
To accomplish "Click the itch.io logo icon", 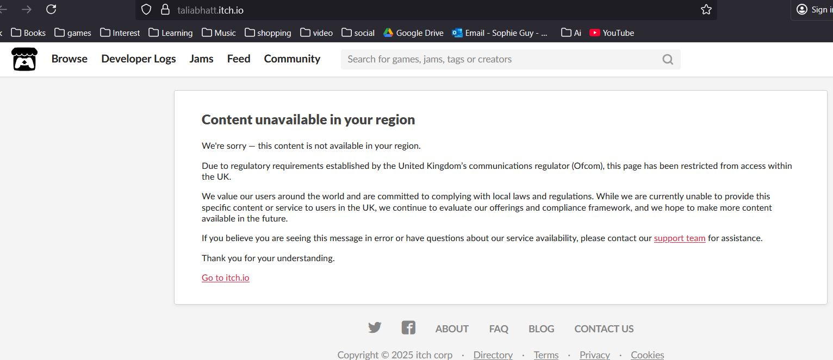I will pos(24,59).
